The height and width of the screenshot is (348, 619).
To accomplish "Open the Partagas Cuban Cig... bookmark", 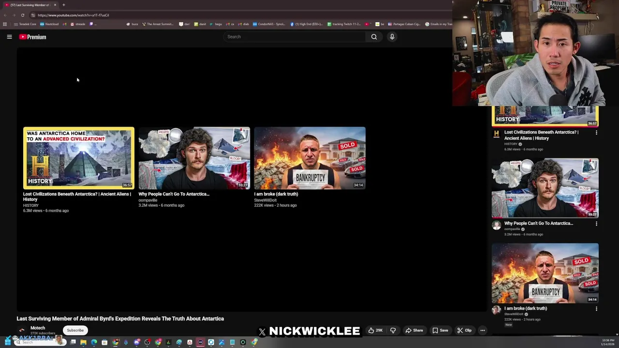I will click(x=404, y=24).
